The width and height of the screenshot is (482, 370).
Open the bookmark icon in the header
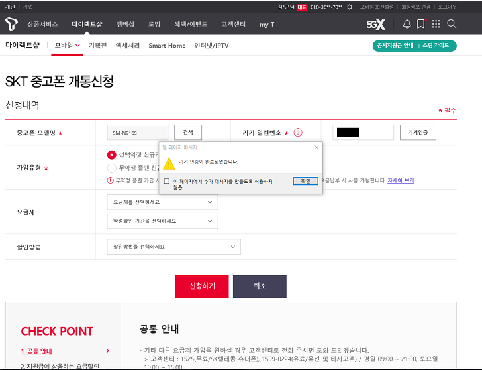click(x=421, y=24)
